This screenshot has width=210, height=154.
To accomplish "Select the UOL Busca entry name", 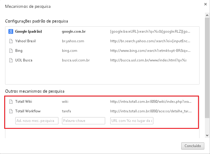I will pos(24,60).
